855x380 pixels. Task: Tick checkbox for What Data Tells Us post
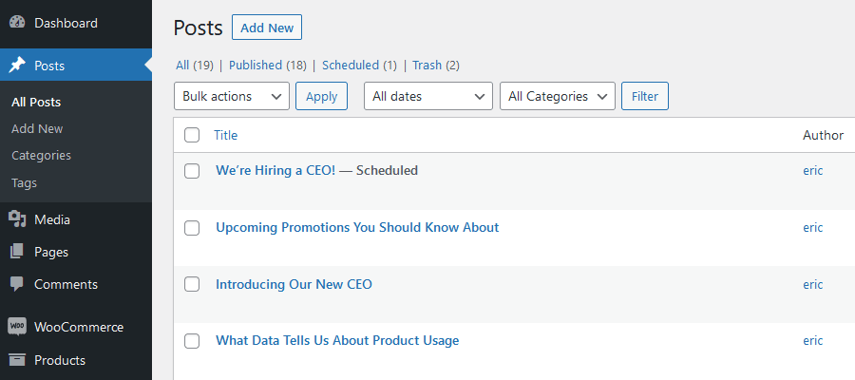point(192,340)
